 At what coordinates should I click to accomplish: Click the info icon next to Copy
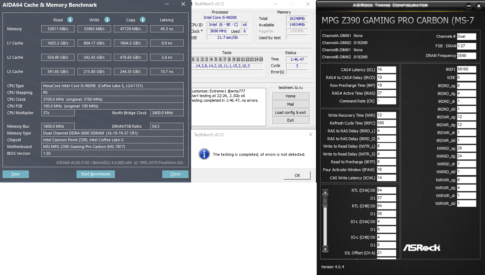(x=143, y=20)
